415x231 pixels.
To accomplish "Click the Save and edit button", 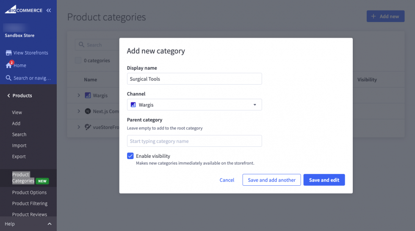I will coord(324,180).
